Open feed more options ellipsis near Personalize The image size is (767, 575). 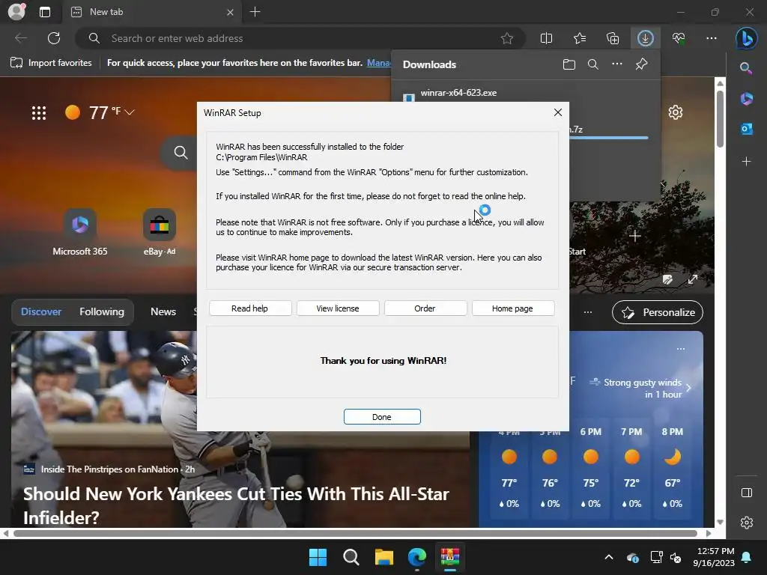(x=588, y=312)
